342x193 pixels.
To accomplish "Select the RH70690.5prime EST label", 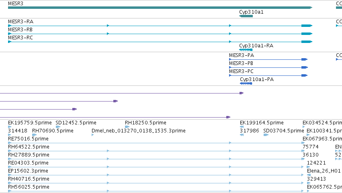I will 53,131.
